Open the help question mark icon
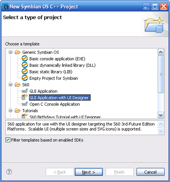The height and width of the screenshot is (182, 170). pyautogui.click(x=9, y=172)
